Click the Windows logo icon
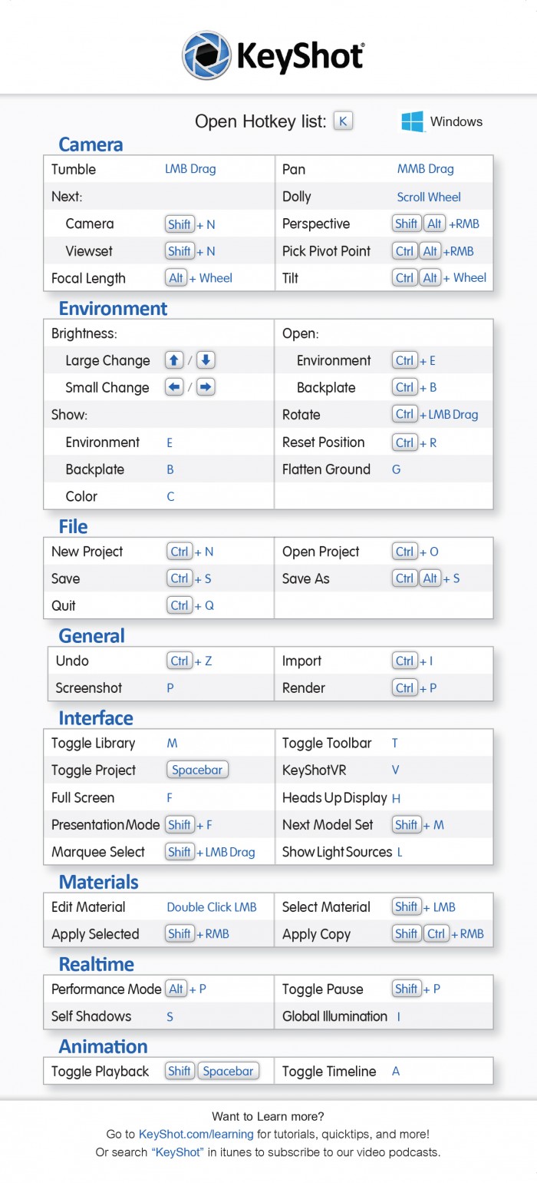 tap(413, 121)
